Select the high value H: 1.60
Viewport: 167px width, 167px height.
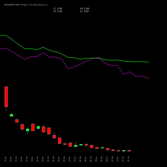point(85,9)
